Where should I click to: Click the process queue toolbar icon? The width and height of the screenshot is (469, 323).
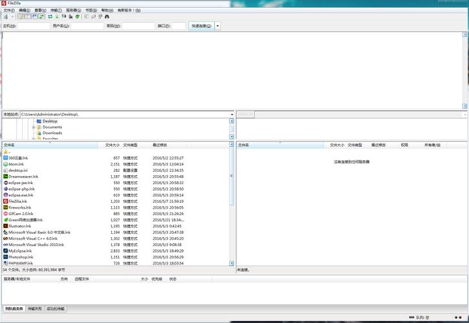click(x=57, y=17)
